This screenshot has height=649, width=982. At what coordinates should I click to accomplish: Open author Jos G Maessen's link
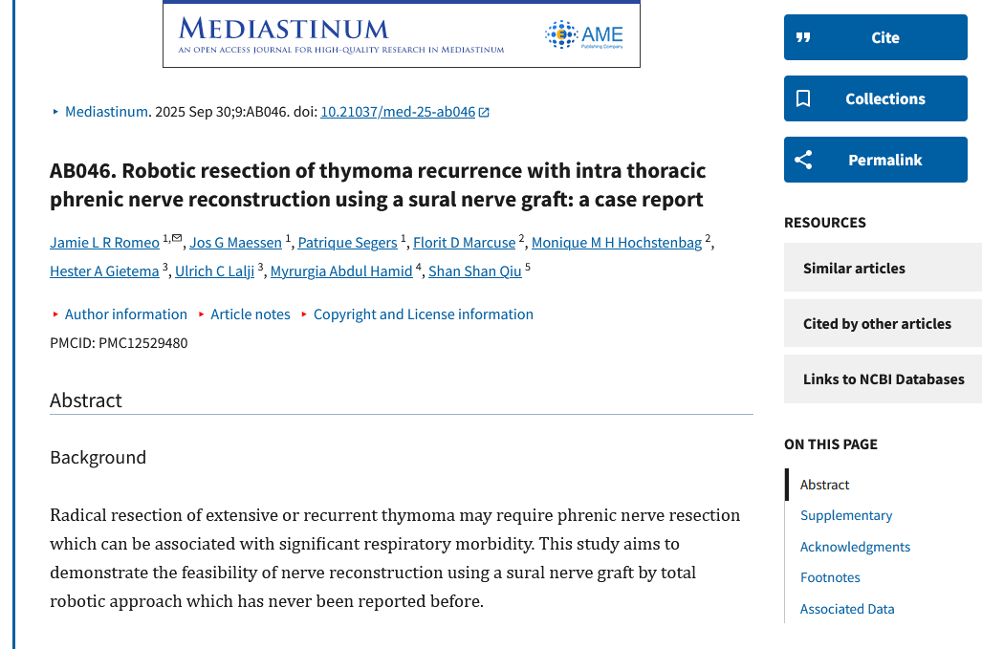pyautogui.click(x=235, y=243)
